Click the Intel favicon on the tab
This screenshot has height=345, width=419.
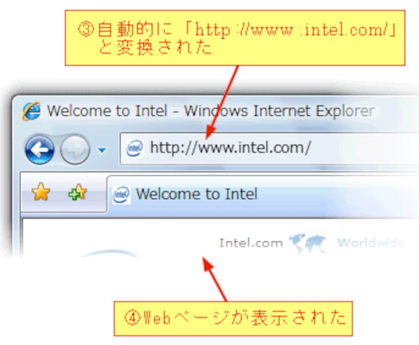coord(121,195)
